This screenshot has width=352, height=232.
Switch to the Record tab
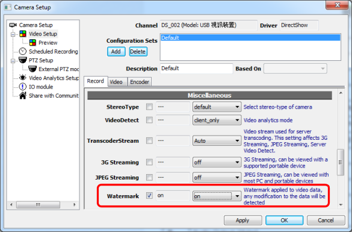[96, 81]
